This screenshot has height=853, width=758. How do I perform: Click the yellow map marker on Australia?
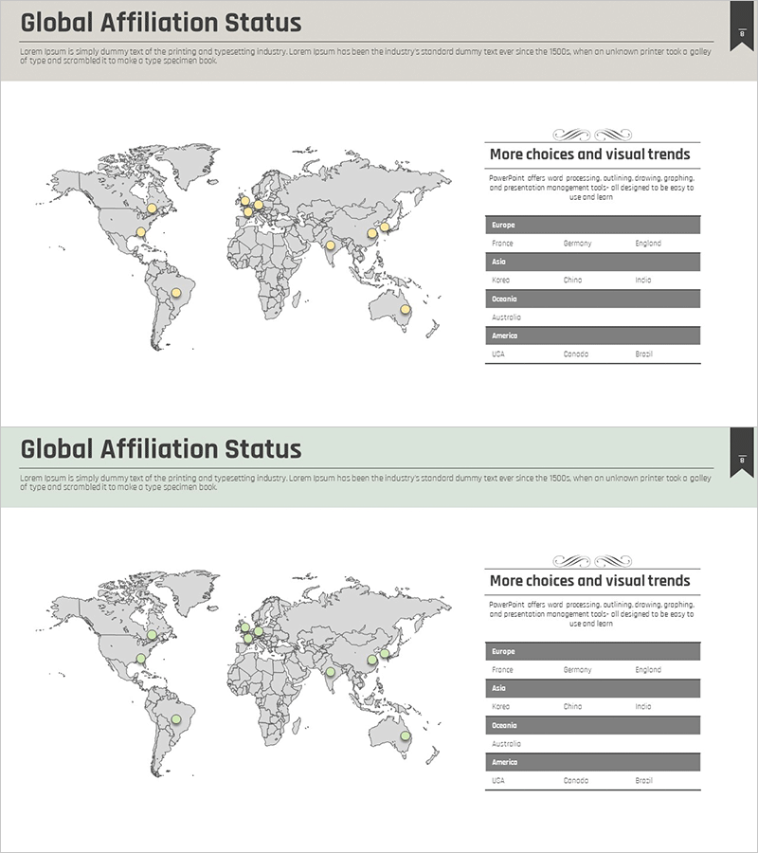[x=405, y=309]
